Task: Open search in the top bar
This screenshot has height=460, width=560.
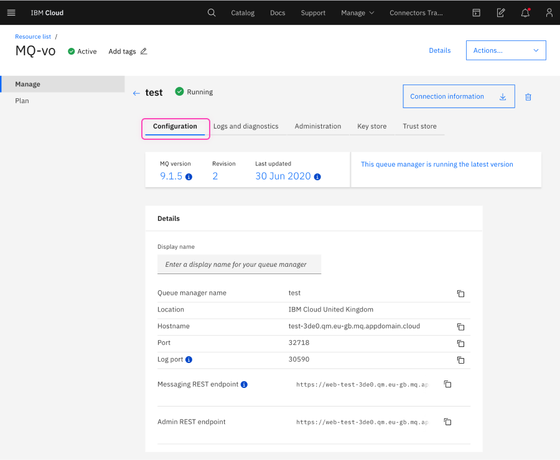Action: pos(212,12)
